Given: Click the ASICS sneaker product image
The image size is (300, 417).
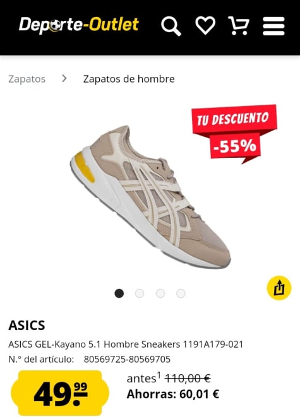Looking at the screenshot, I should coord(150,197).
